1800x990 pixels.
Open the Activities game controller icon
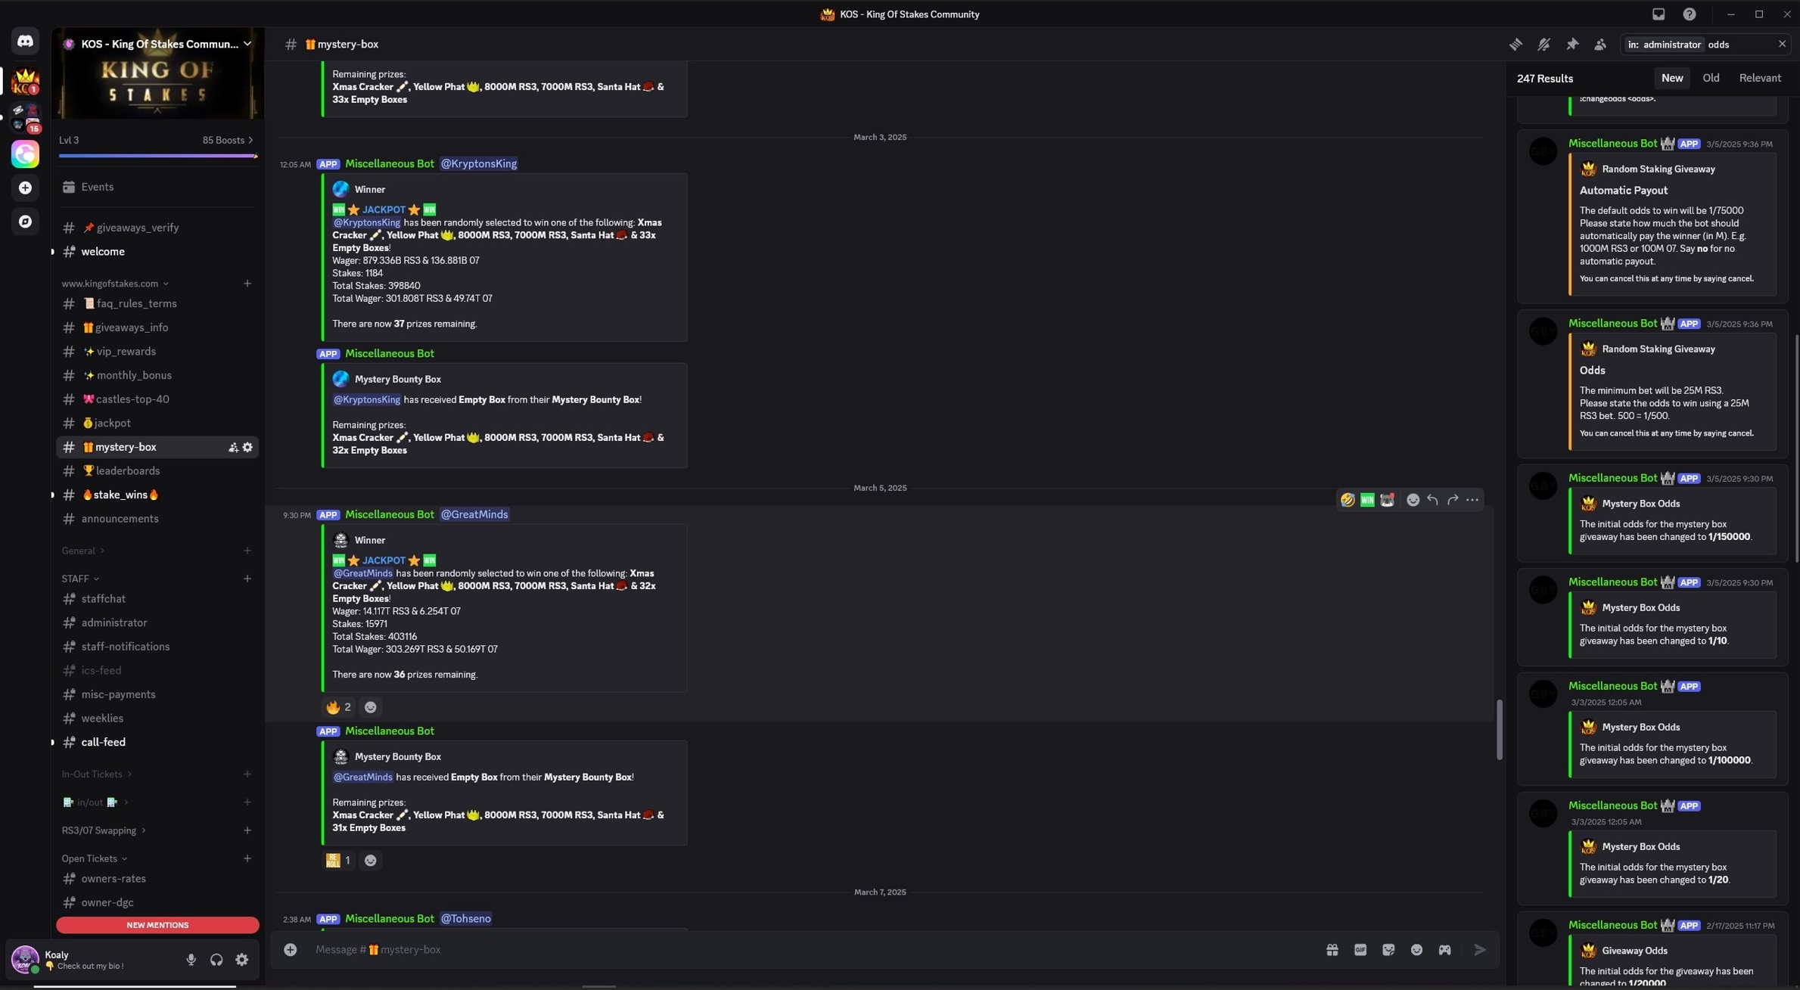[x=1445, y=950]
